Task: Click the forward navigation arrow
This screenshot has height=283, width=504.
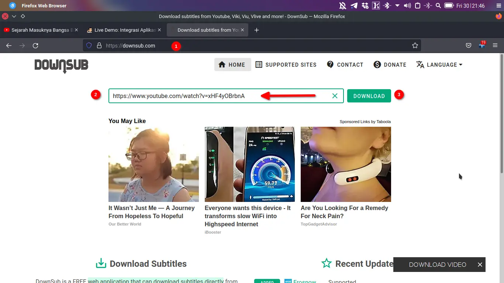Action: (22, 46)
